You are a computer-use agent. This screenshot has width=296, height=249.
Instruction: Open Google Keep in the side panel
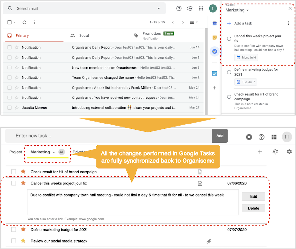214,38
